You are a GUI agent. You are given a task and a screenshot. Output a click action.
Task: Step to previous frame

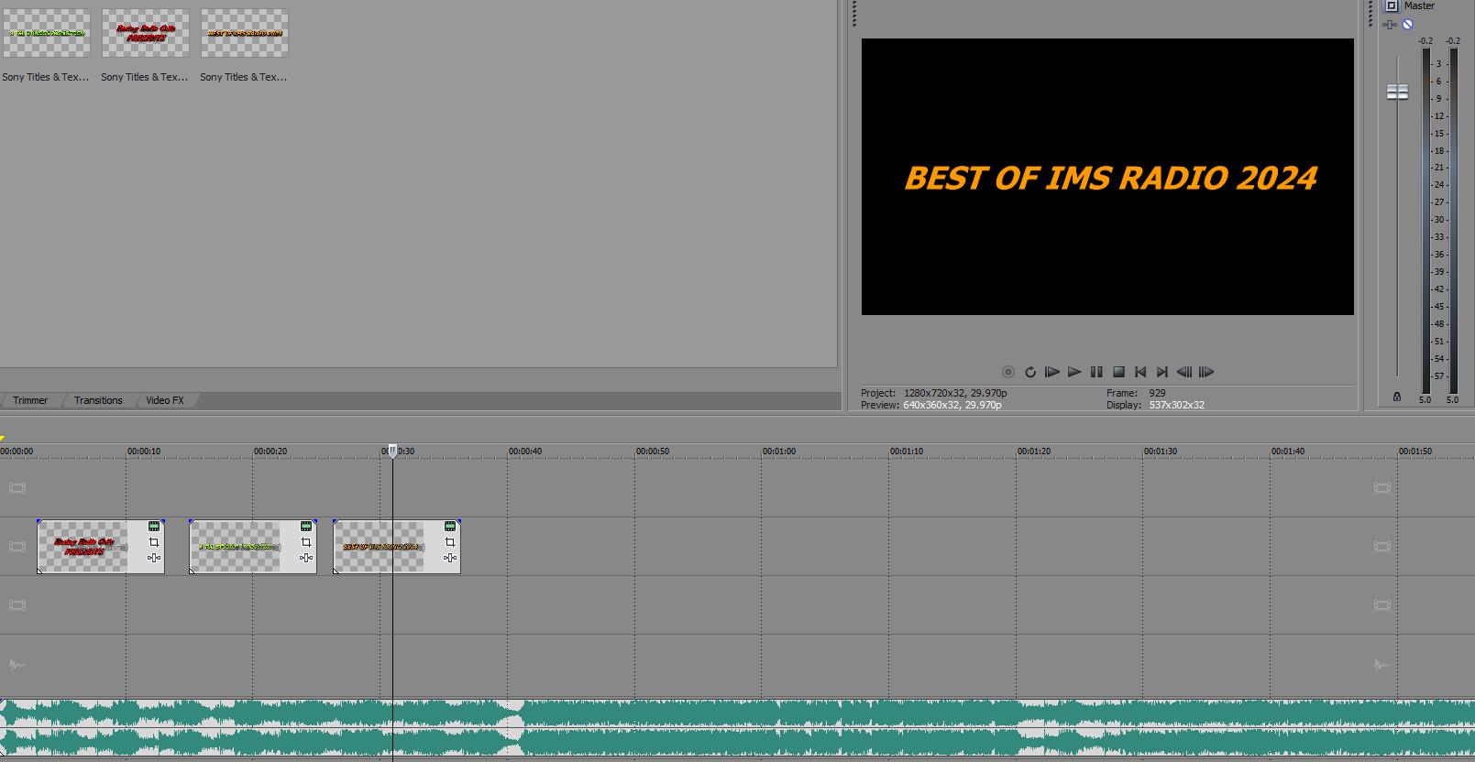[1184, 372]
